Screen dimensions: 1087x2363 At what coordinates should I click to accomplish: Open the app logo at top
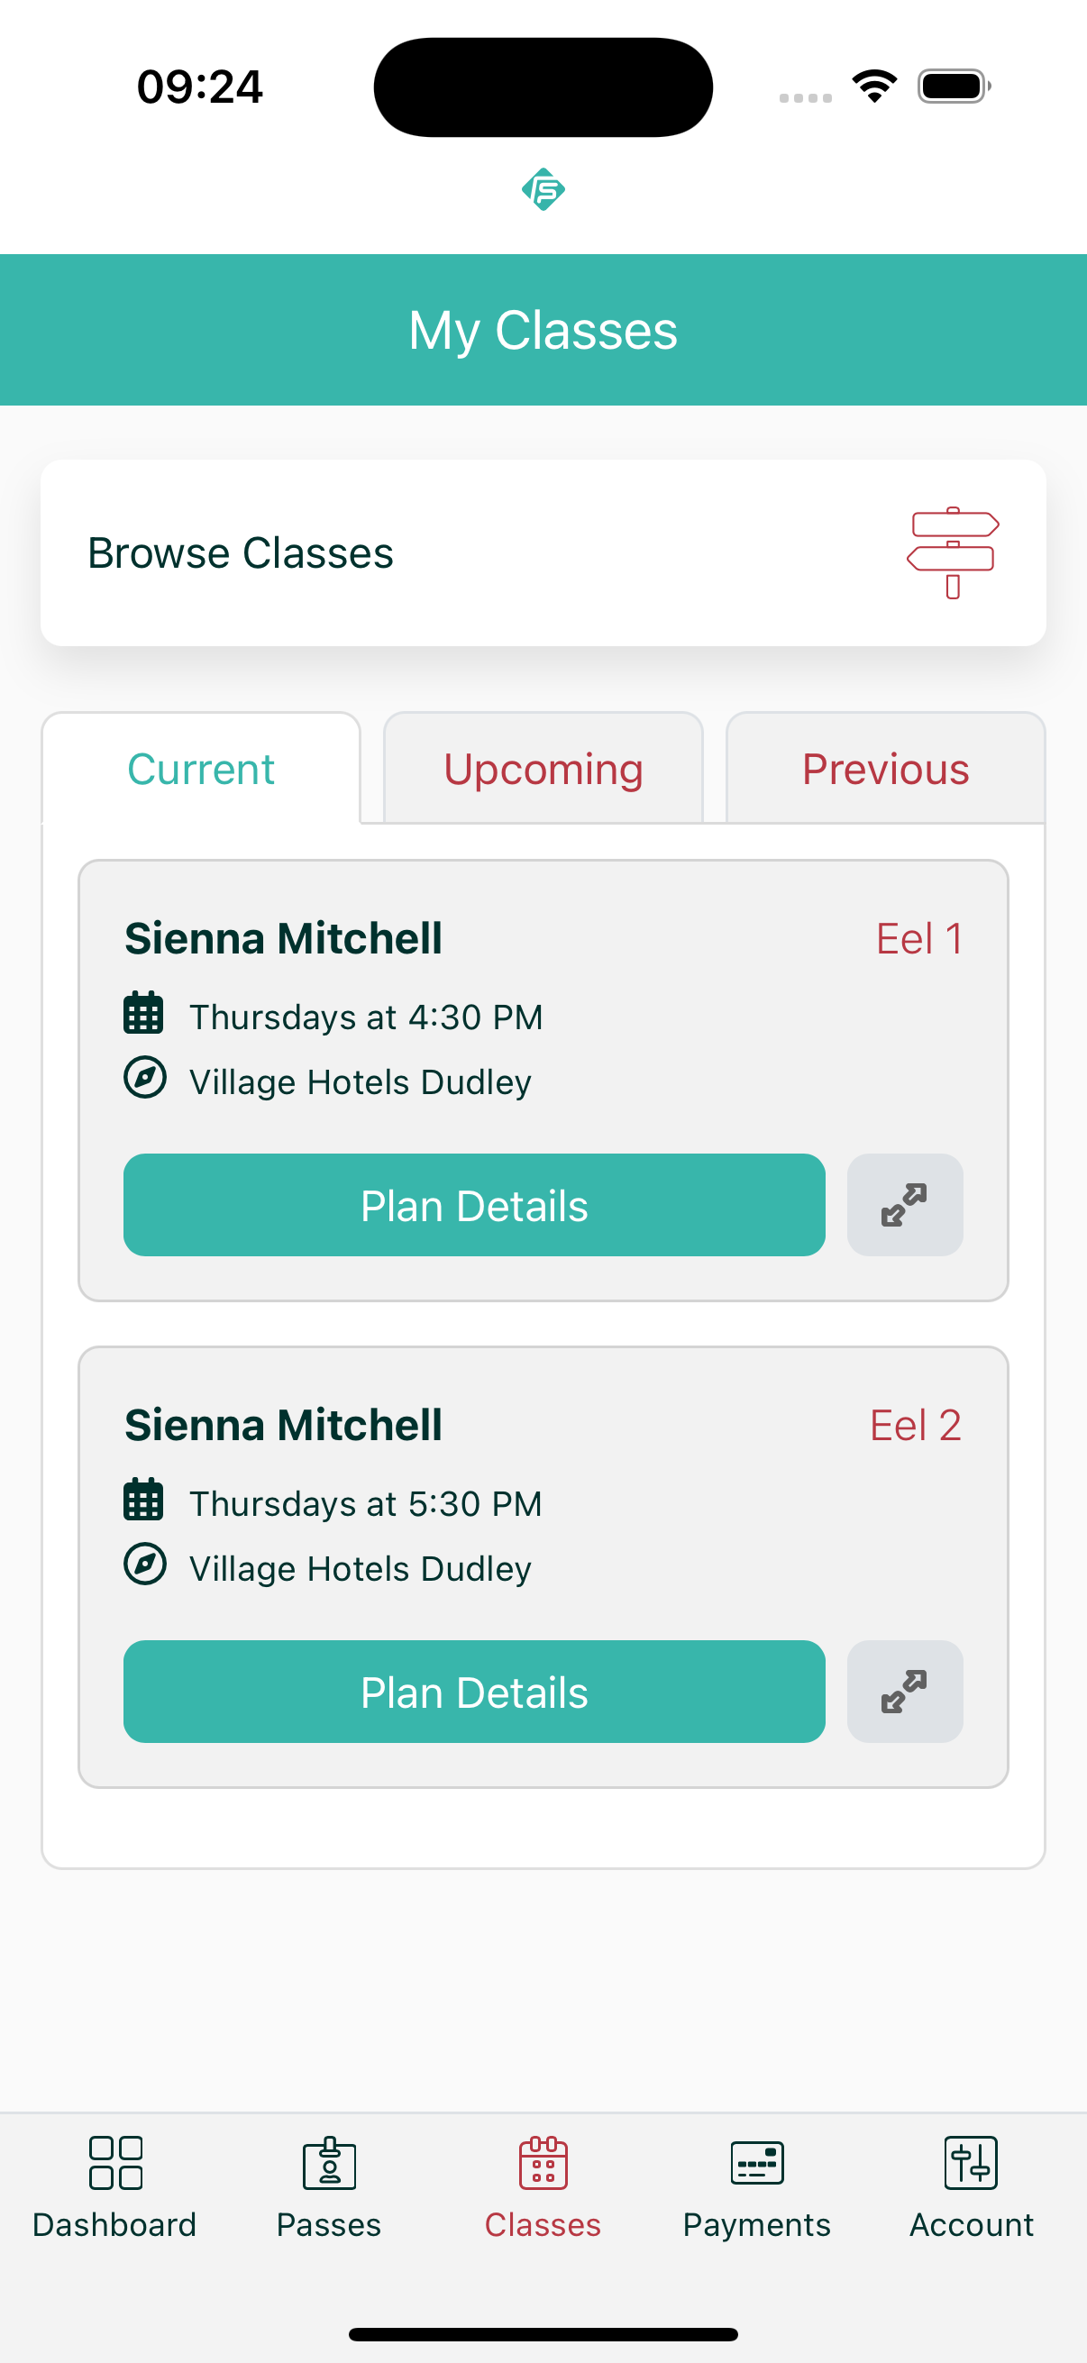click(543, 189)
